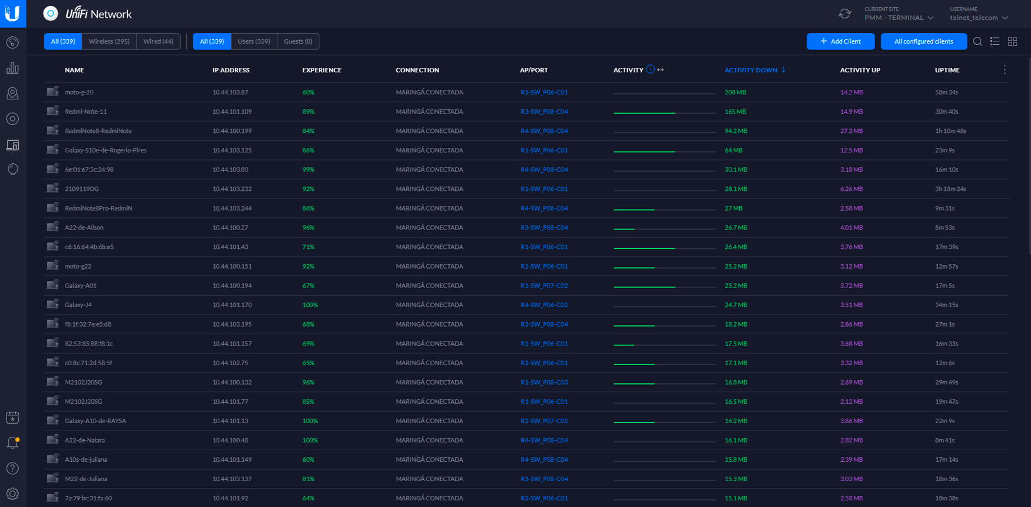Open AP link R1-SW_P06-C01 for moto-g-20
The width and height of the screenshot is (1031, 507).
(544, 92)
